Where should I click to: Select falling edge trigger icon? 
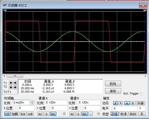pos(121,103)
